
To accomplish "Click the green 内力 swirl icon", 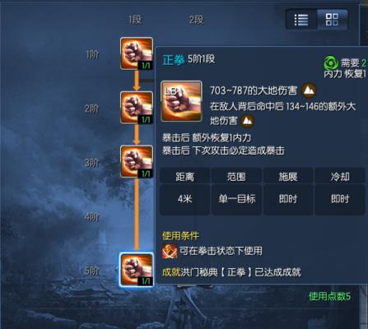I will click(x=331, y=63).
